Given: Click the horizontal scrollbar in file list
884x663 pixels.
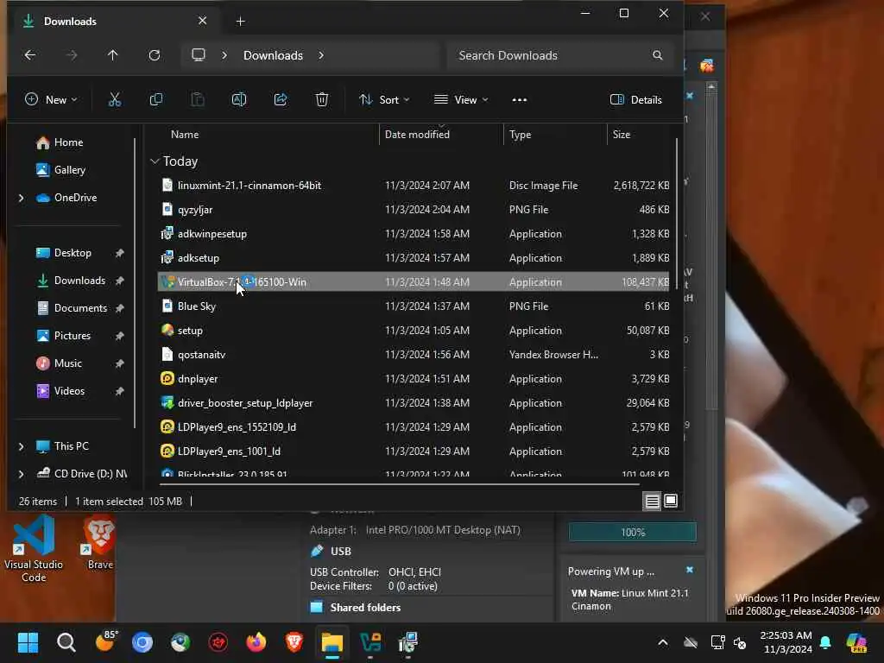Looking at the screenshot, I should tap(399, 483).
